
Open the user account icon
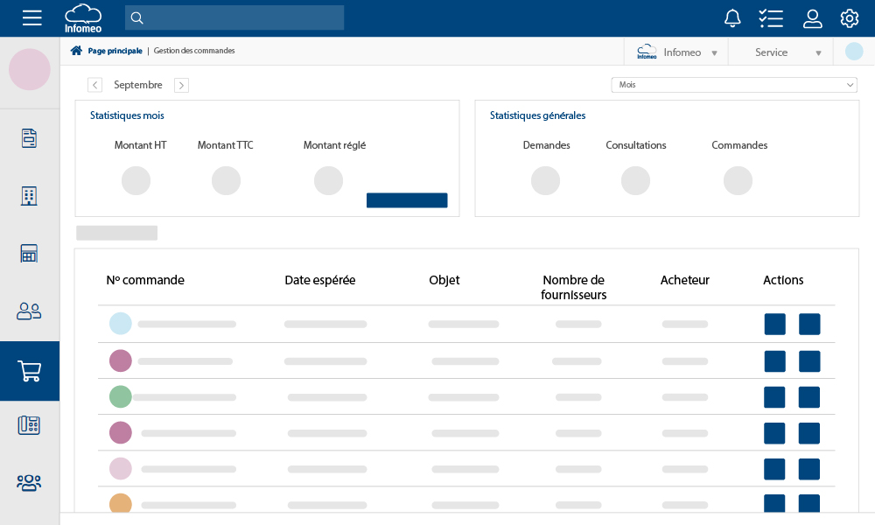(x=813, y=17)
